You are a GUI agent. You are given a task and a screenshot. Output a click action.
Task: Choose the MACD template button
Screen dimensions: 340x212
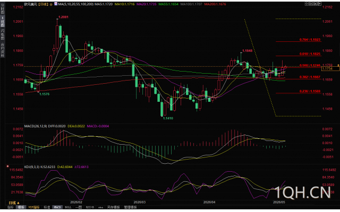coord(57,207)
